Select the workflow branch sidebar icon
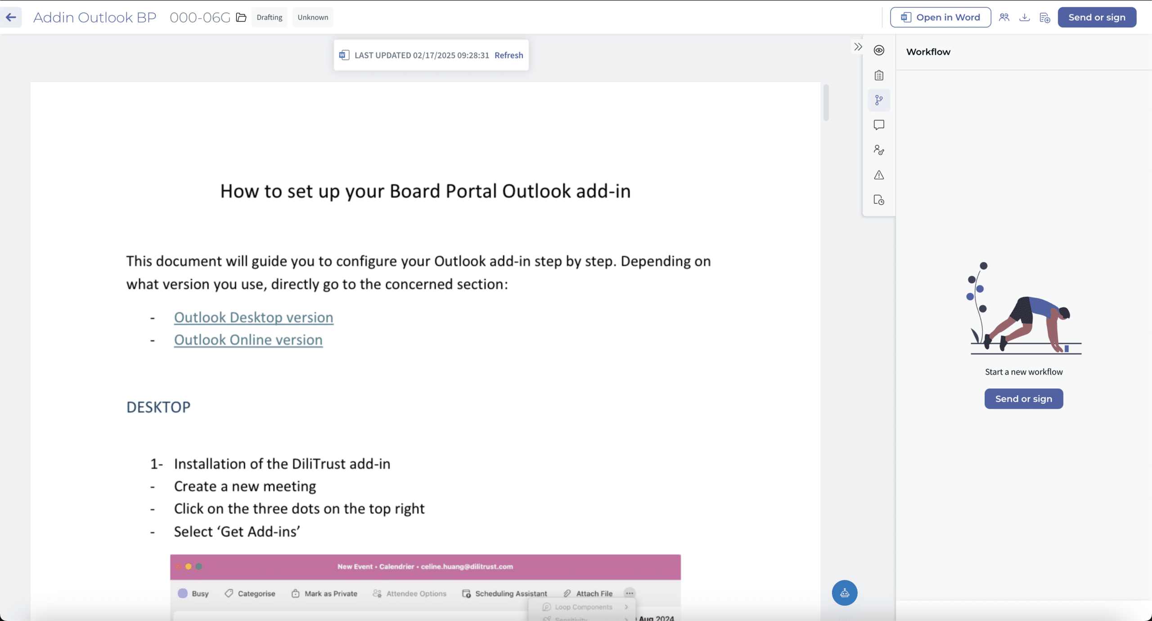Screen dimensions: 1152x621 tap(879, 100)
